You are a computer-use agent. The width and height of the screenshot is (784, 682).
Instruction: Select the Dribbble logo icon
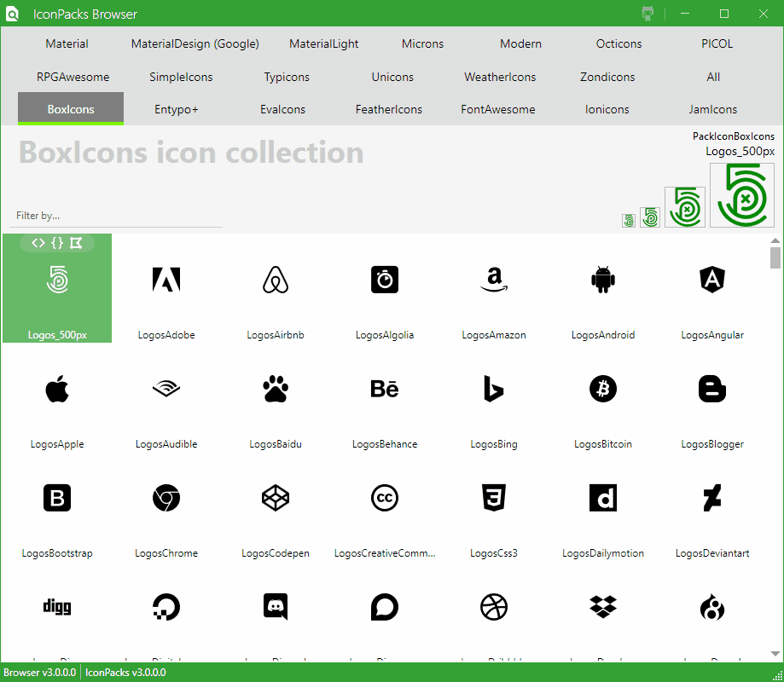(494, 607)
